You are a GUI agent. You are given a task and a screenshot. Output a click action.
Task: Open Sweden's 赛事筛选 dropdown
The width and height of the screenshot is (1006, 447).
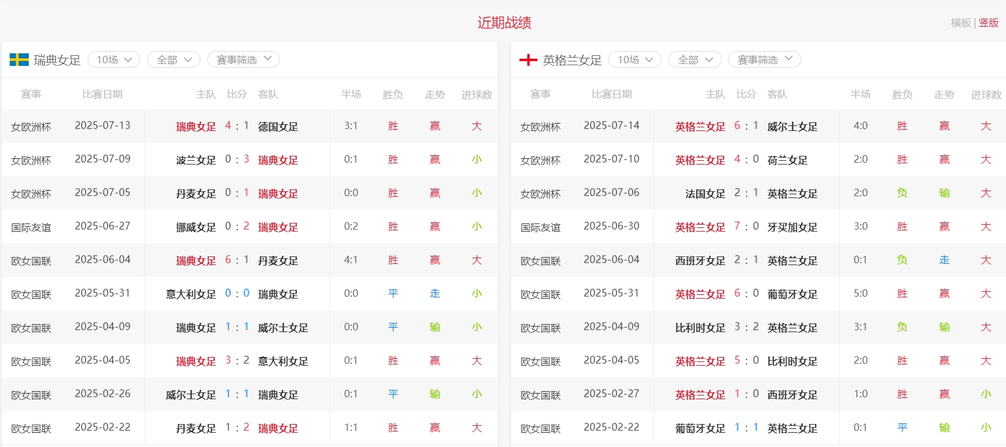(x=243, y=60)
